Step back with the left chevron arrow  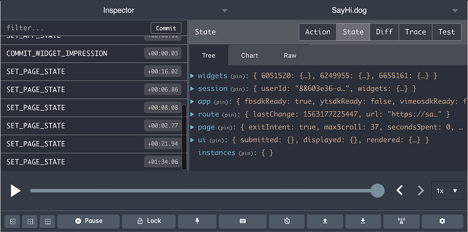point(400,190)
